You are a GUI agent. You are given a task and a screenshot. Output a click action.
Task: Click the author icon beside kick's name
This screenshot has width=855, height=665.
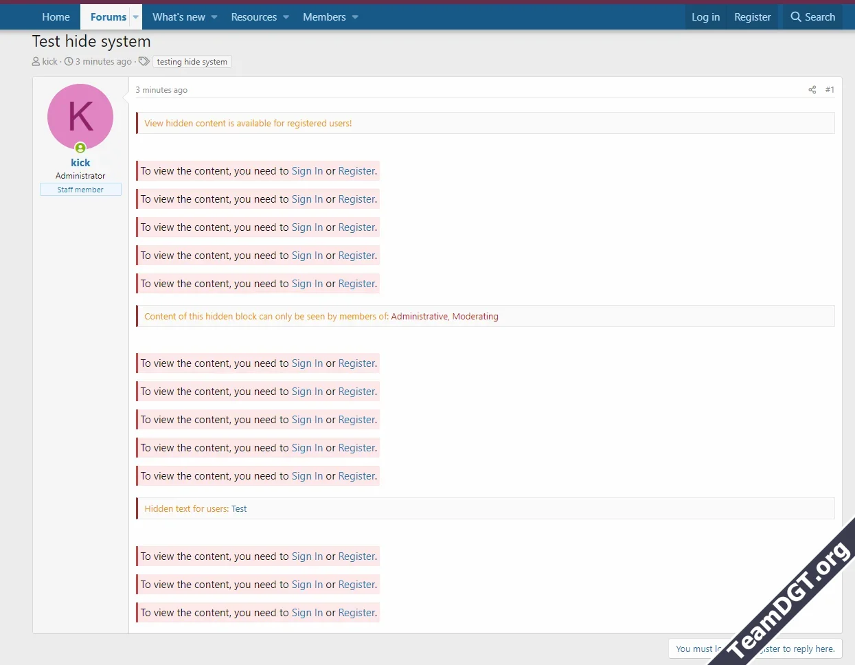point(35,61)
